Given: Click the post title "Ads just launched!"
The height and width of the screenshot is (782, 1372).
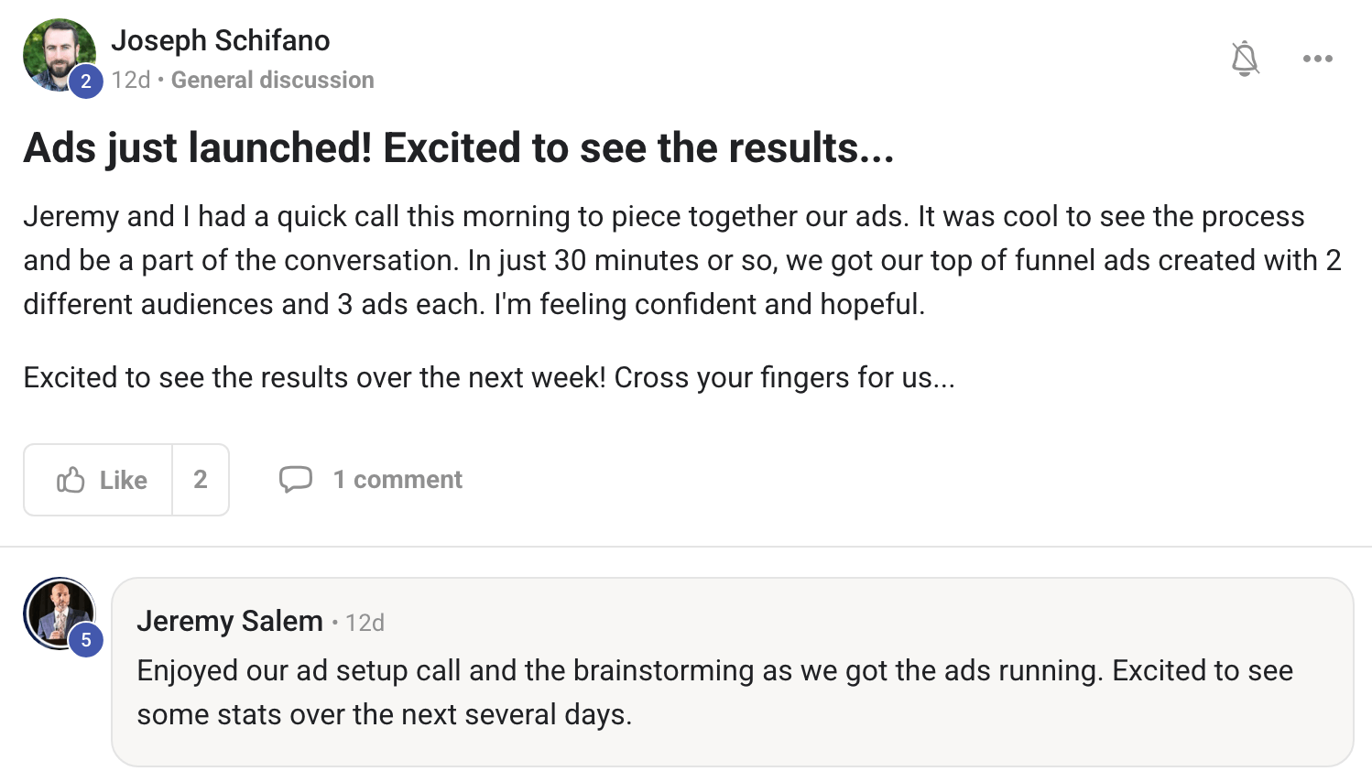Looking at the screenshot, I should click(458, 148).
